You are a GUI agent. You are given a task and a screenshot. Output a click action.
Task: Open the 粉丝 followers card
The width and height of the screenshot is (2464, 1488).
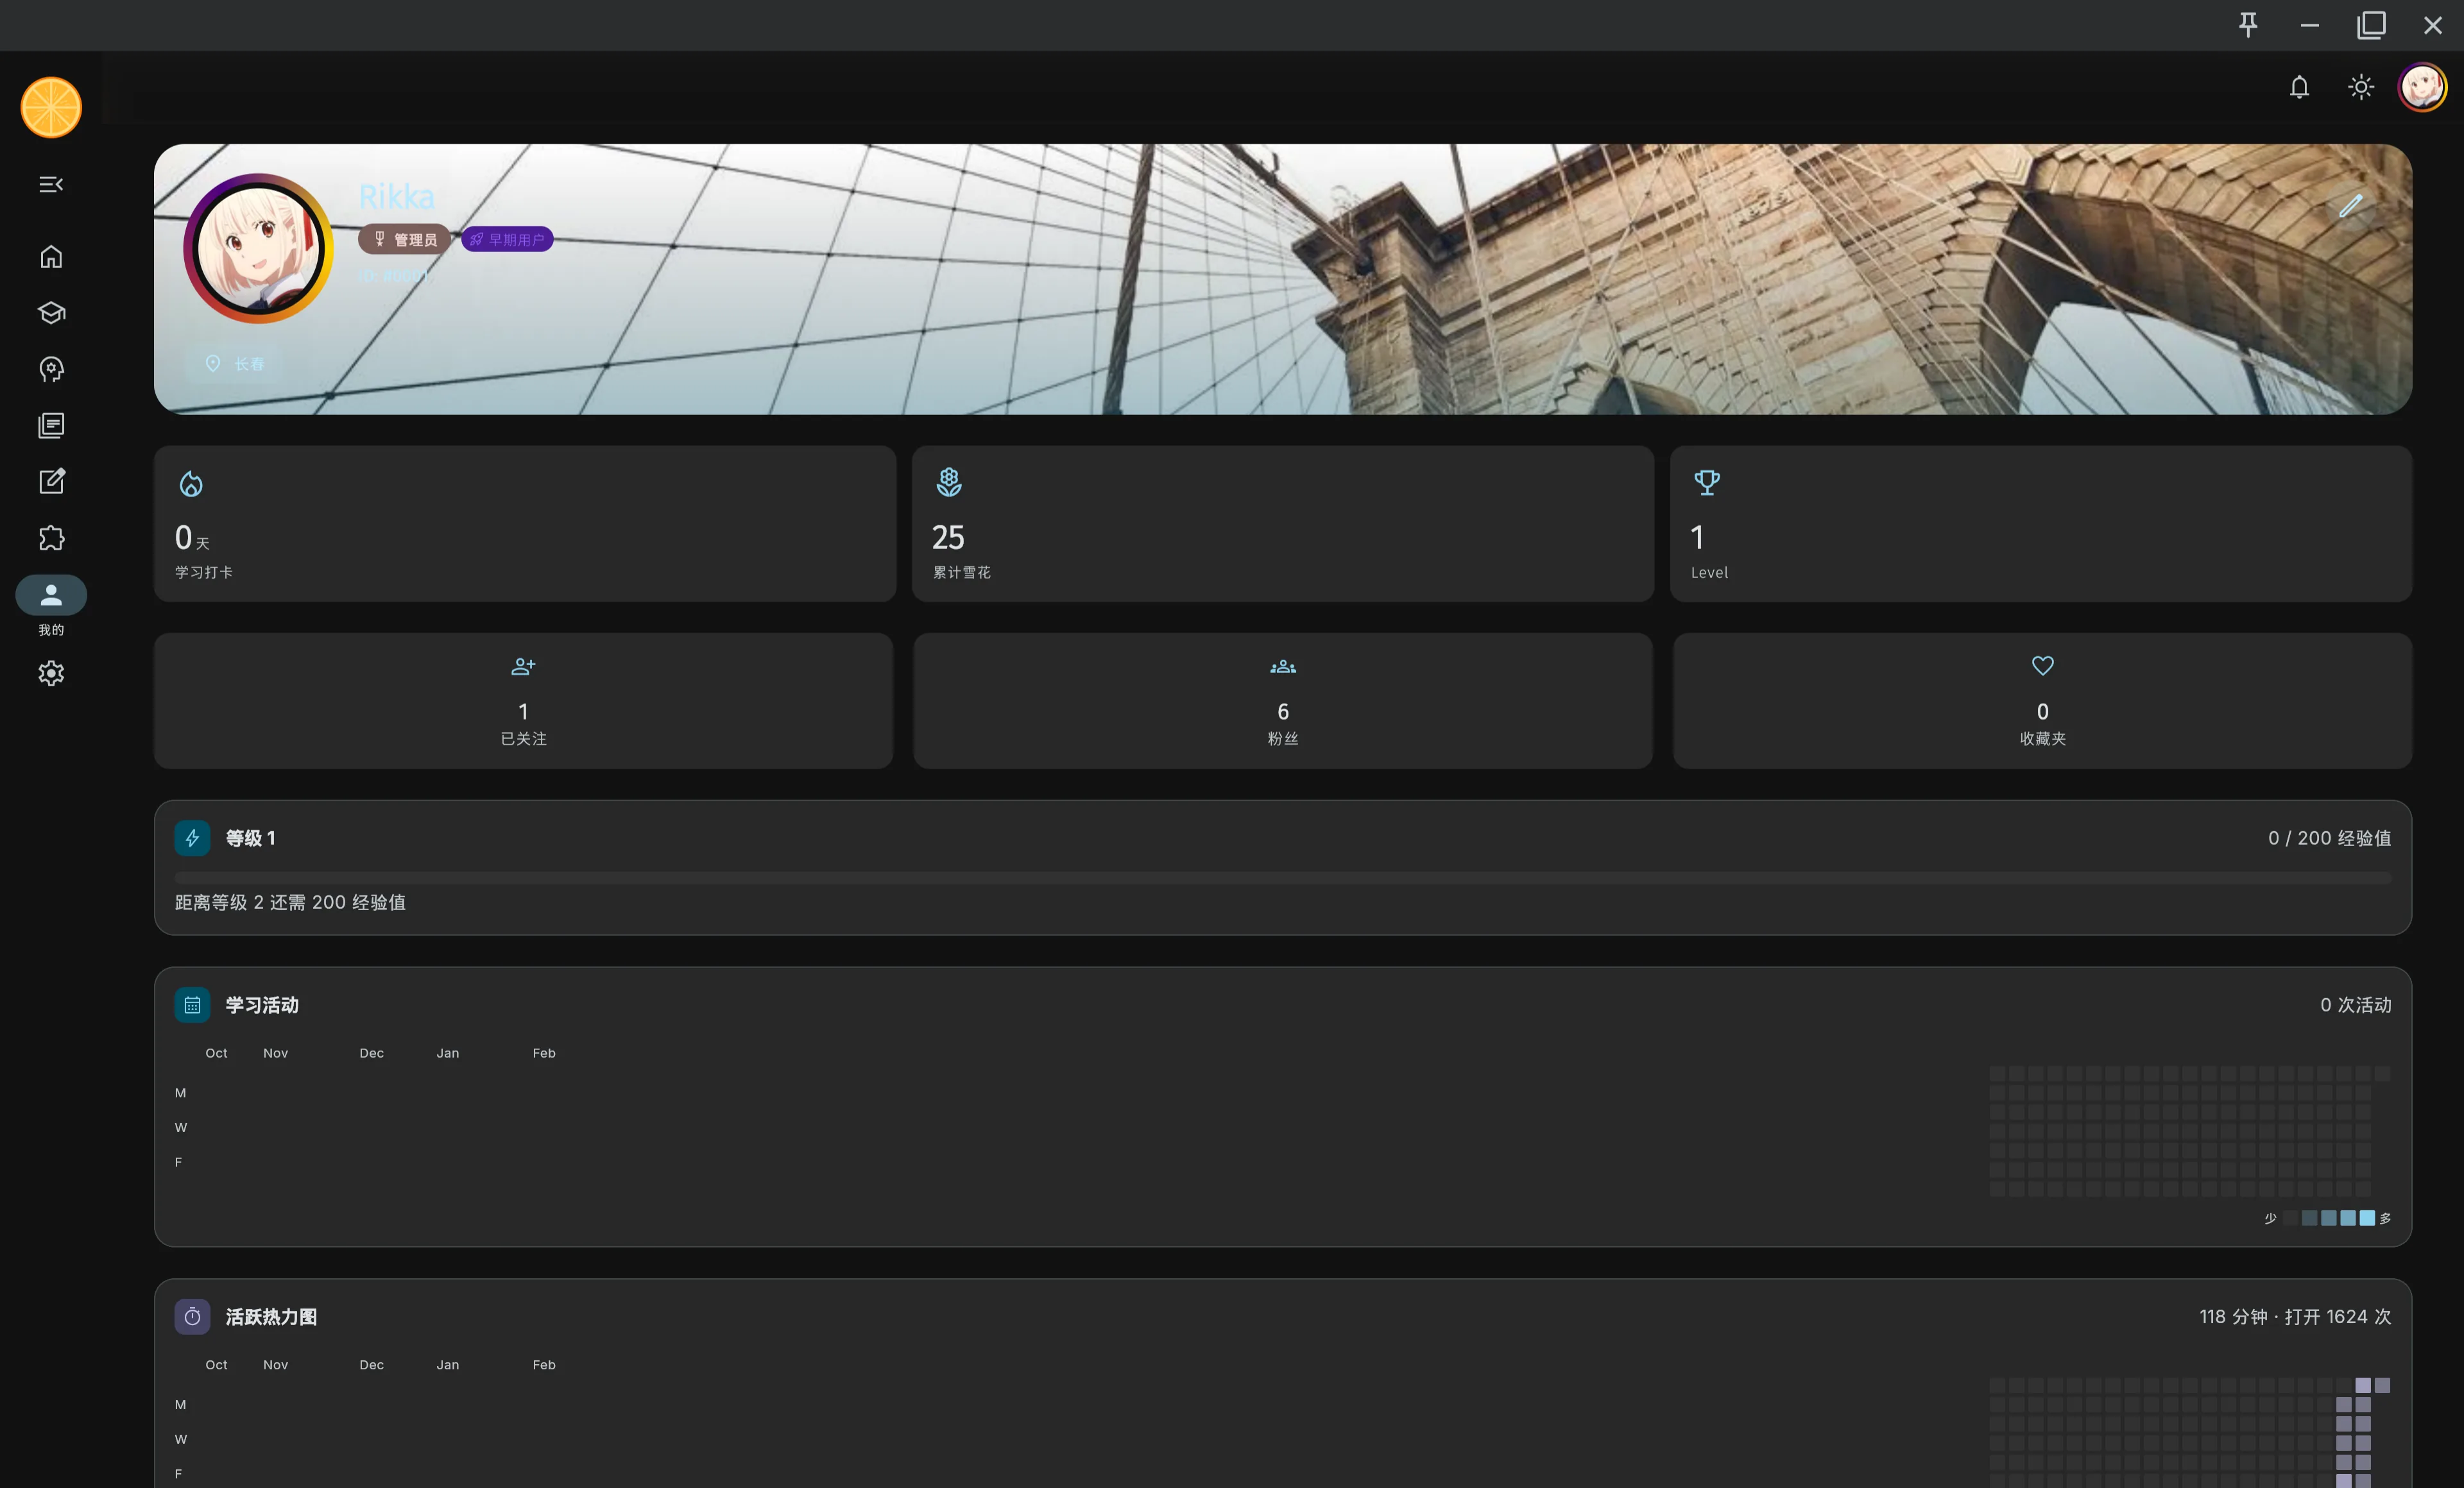click(1282, 700)
